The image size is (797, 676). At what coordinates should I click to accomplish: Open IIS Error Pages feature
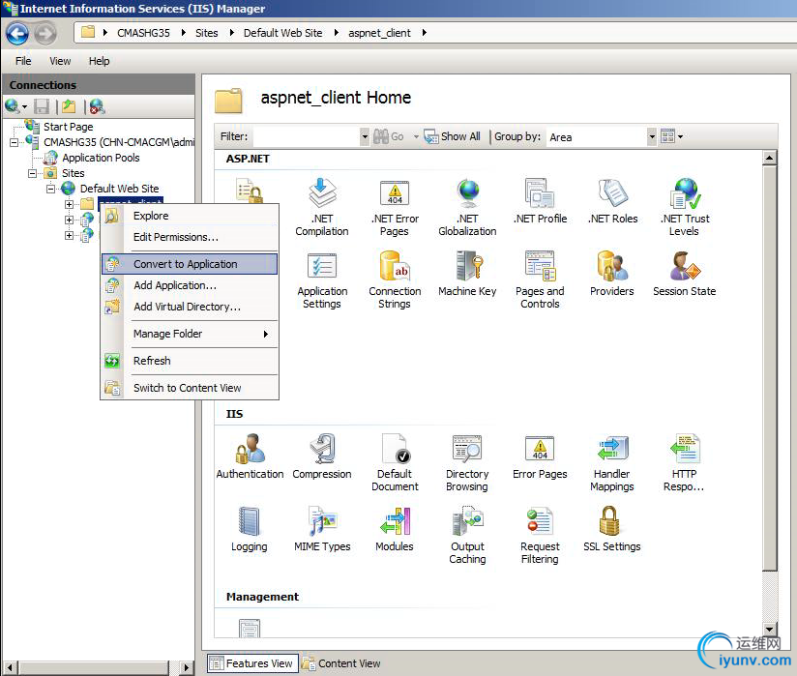click(x=540, y=456)
